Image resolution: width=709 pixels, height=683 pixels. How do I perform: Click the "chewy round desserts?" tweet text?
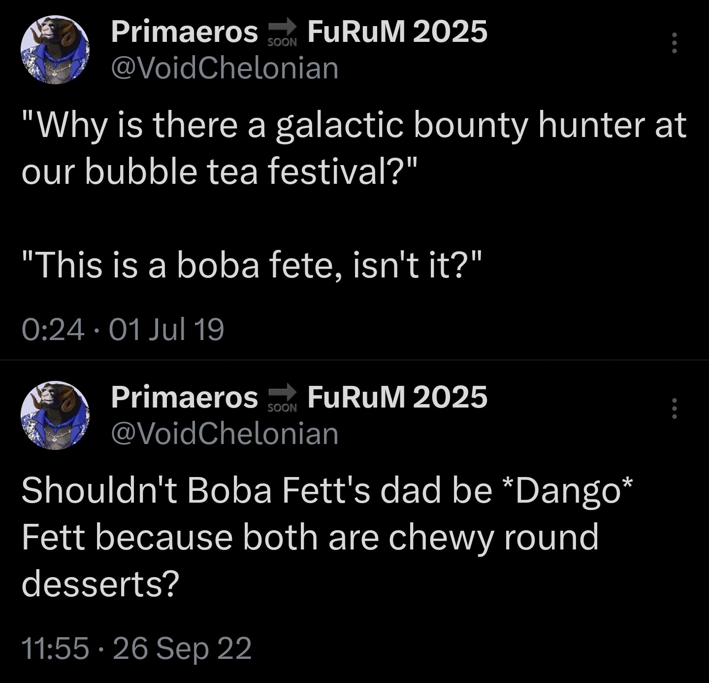click(310, 537)
